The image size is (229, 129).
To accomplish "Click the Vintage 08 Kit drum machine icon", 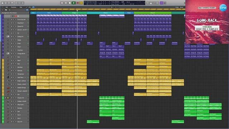I will (8, 53).
